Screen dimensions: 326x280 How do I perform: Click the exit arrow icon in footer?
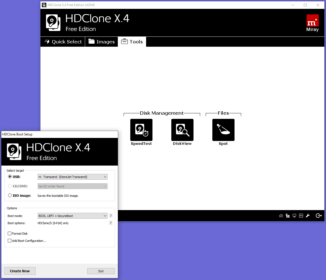[x=319, y=216]
